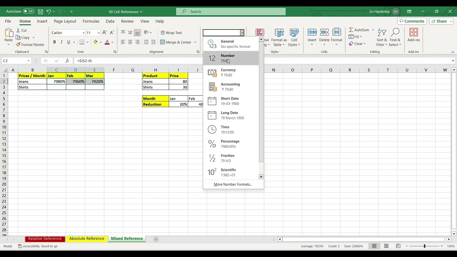Open the font size dropdown

coord(99,33)
